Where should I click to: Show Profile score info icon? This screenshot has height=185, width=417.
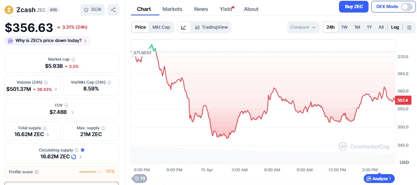pyautogui.click(x=37, y=172)
